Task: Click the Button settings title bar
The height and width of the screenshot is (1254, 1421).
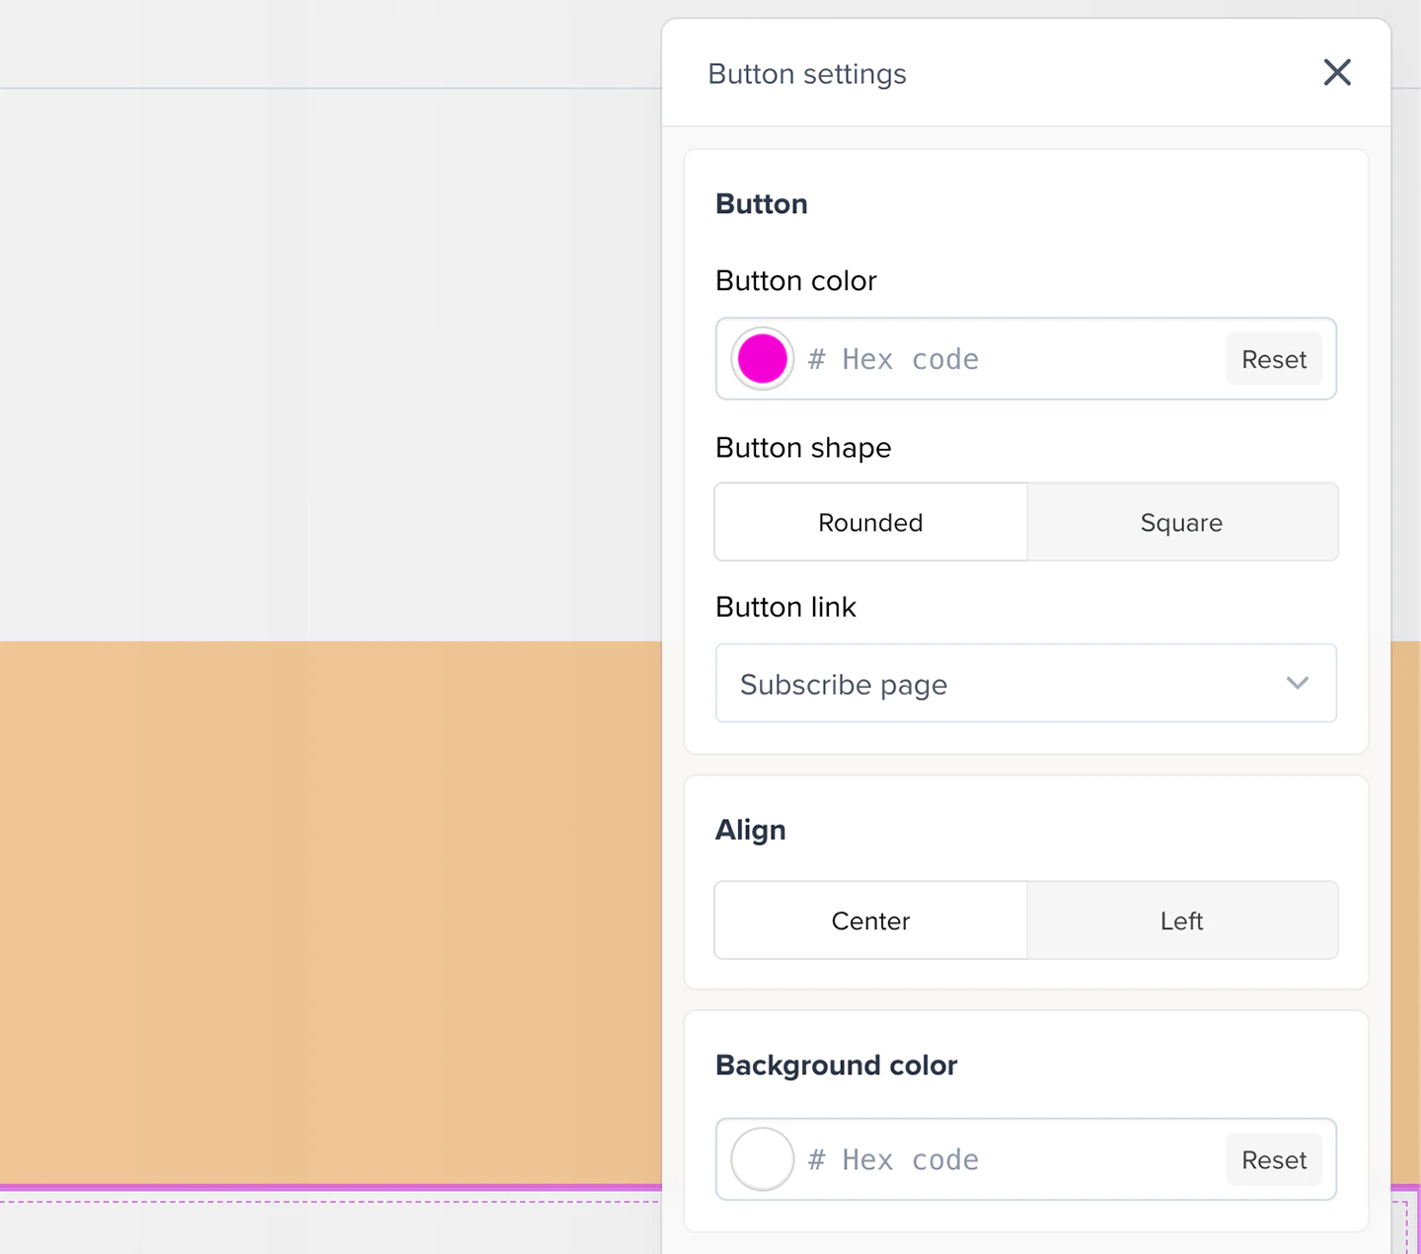Action: click(806, 73)
